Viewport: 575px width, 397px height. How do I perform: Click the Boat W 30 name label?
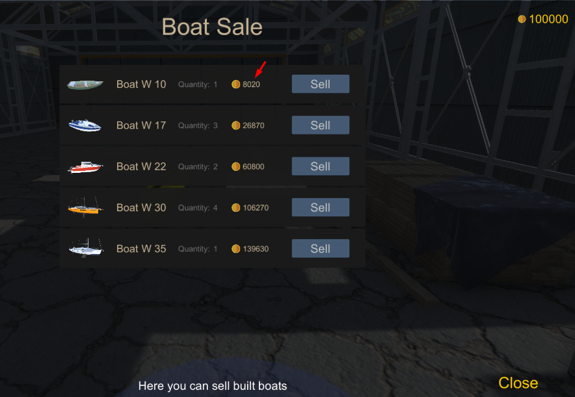(141, 208)
